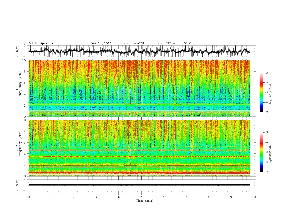Click the lower PSD color scale bar

pyautogui.click(x=261, y=152)
